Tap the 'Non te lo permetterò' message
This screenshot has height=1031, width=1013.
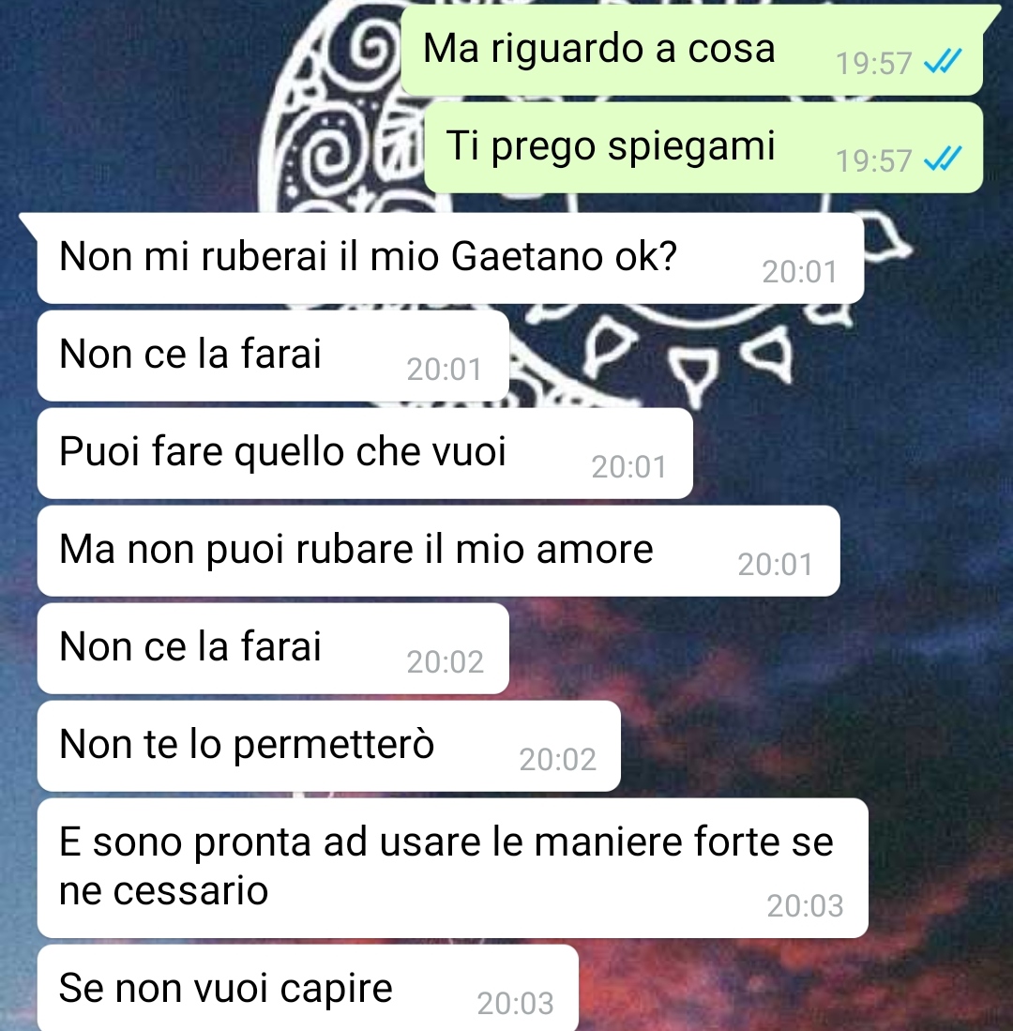(328, 746)
